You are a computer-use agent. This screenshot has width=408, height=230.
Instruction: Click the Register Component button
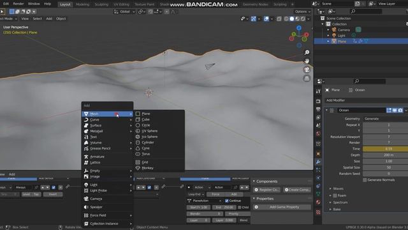(x=266, y=190)
